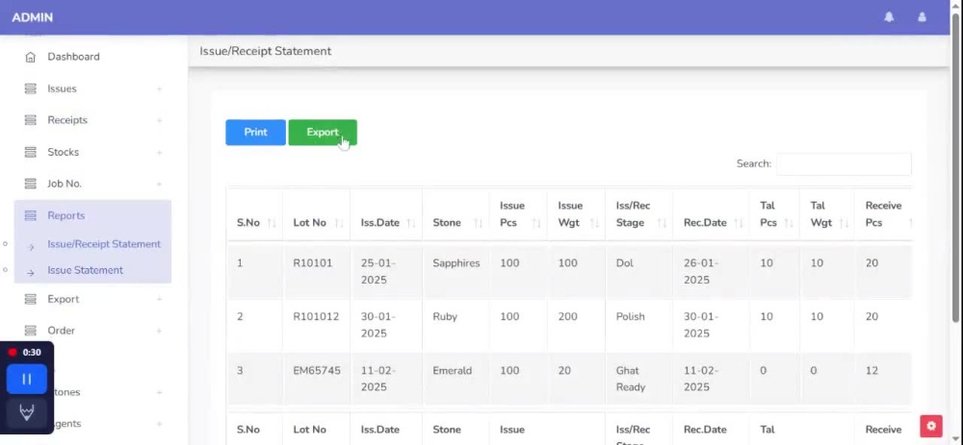The image size is (963, 445).
Task: Expand the Order menu plus sign
Action: 159,331
